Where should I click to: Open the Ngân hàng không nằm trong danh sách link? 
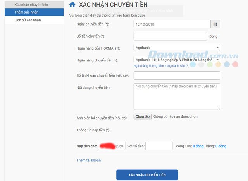(x=160, y=66)
